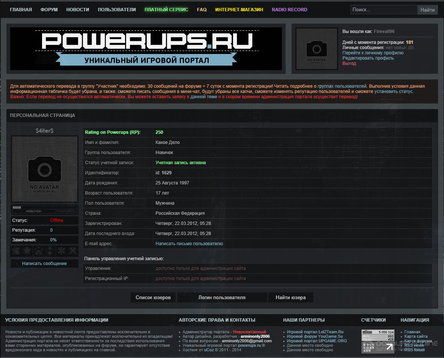The image size is (444, 358).
Task: Click the Powerups.ru site logo banner
Action: 146,49
